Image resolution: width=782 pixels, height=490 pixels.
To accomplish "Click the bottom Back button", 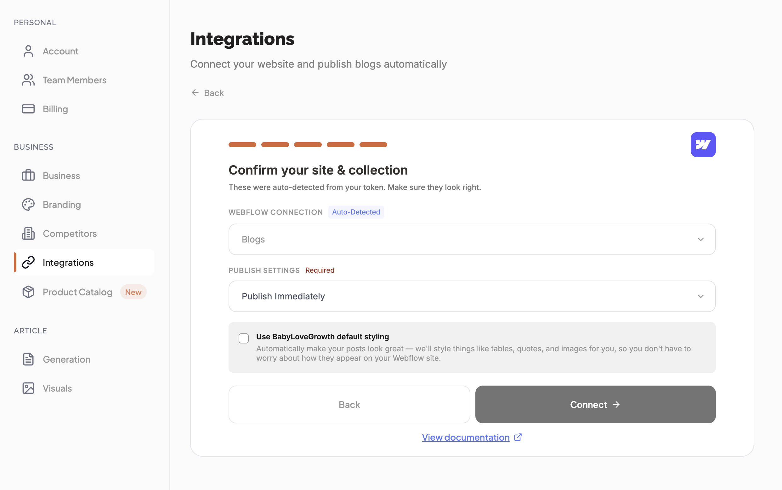I will 349,404.
